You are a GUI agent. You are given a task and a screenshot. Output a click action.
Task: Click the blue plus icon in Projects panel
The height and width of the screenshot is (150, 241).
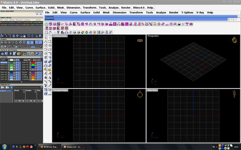click(11, 88)
